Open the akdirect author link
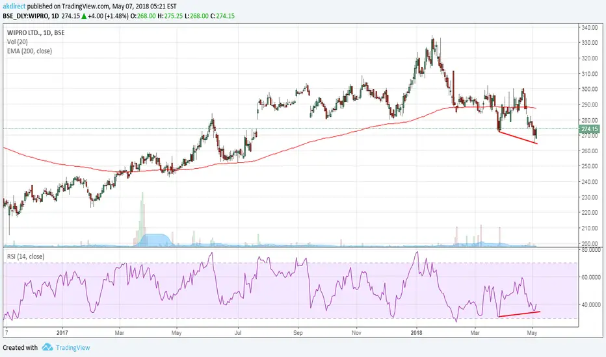This screenshot has height=357, width=606. click(x=14, y=6)
